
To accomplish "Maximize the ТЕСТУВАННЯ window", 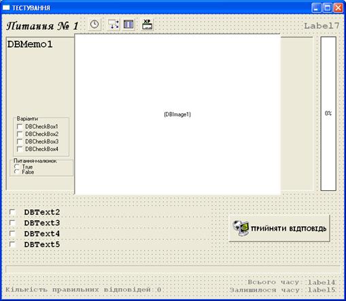I will (327, 8).
